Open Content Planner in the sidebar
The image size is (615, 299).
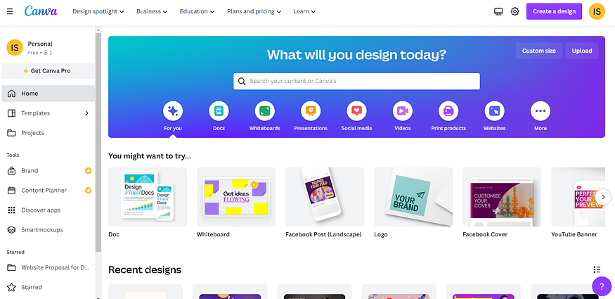[48, 191]
